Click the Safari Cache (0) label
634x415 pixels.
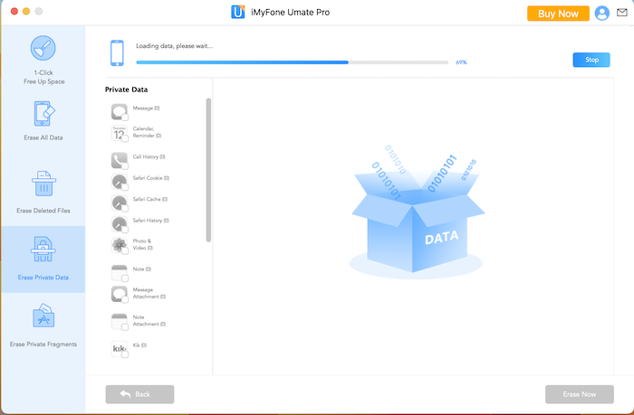coord(150,200)
